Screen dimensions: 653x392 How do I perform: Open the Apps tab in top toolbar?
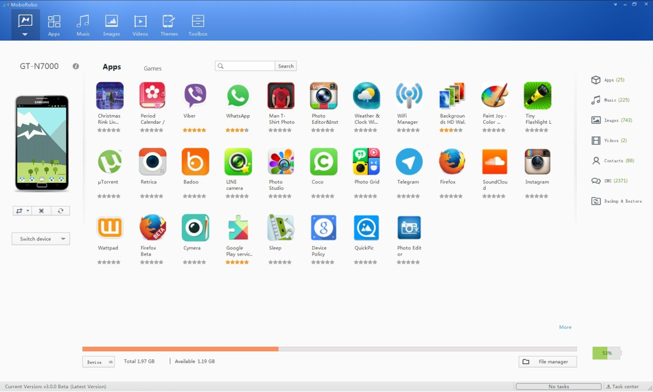pyautogui.click(x=54, y=25)
